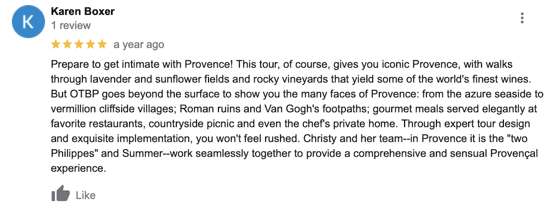Viewport: 558px width, 213px height.
Task: Select the fourth gold rating star
Action: pyautogui.click(x=91, y=45)
